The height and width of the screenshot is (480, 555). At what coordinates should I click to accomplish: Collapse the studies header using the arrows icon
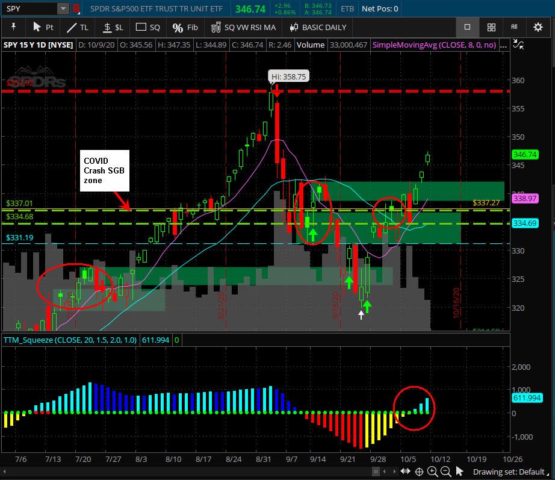[518, 45]
